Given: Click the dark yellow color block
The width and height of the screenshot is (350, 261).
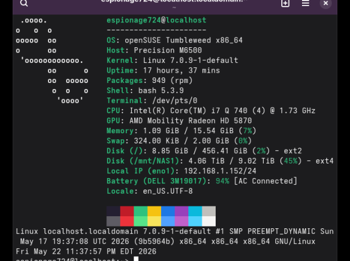Looking at the screenshot, I should [154, 211].
